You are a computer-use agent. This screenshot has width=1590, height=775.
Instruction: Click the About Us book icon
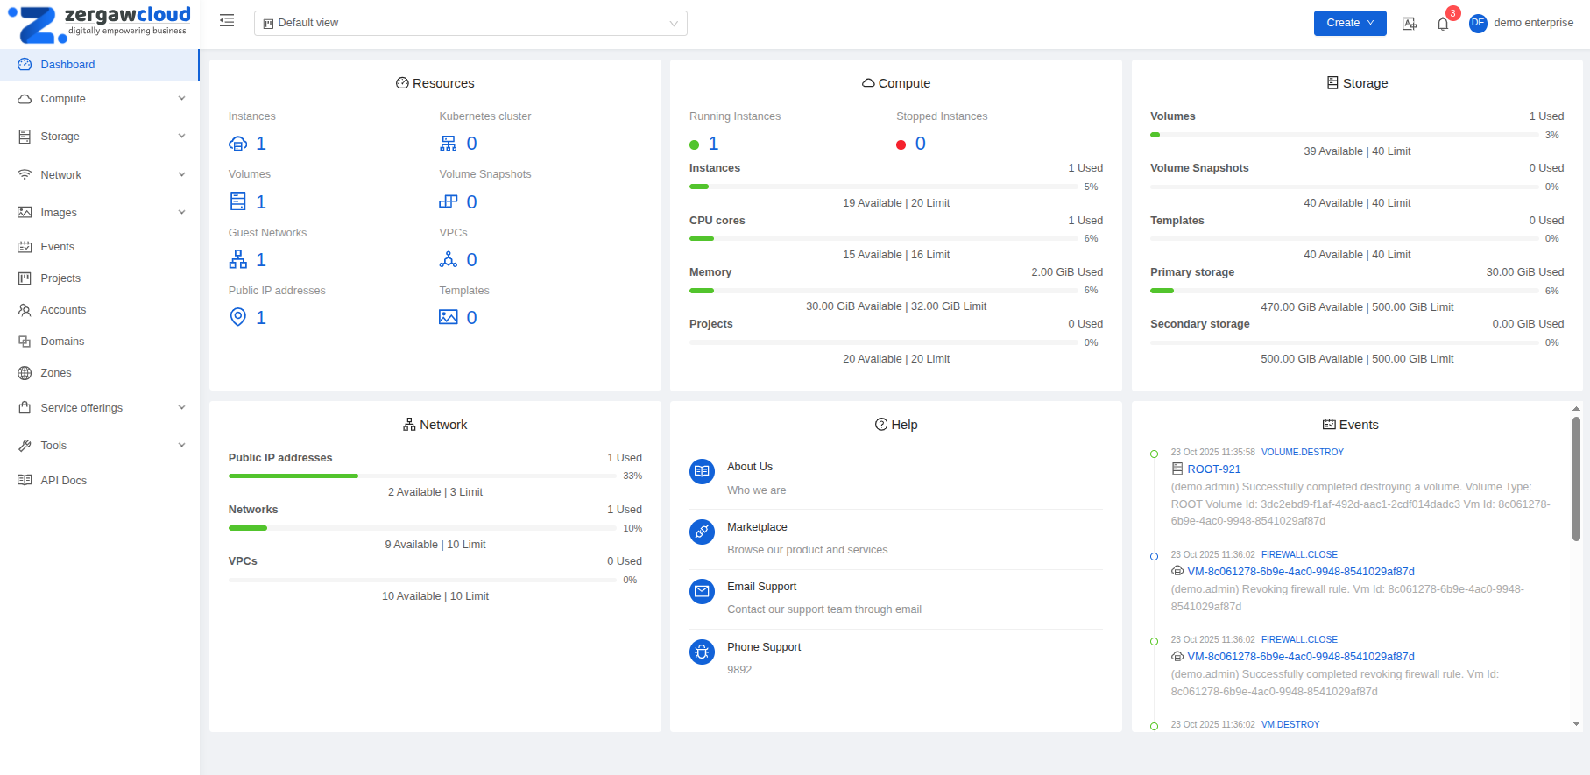(x=702, y=472)
